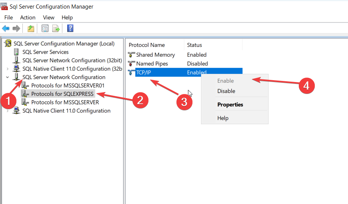Open the File menu
This screenshot has width=348, height=204.
[x=9, y=18]
